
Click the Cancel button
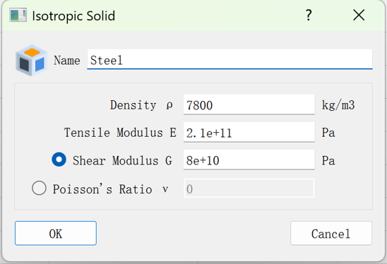coord(331,233)
